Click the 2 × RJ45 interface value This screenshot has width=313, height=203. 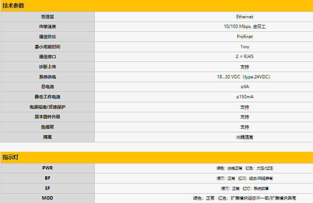[x=244, y=56]
